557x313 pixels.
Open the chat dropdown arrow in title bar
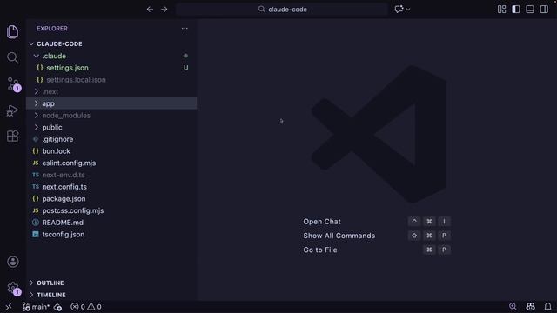pos(408,10)
